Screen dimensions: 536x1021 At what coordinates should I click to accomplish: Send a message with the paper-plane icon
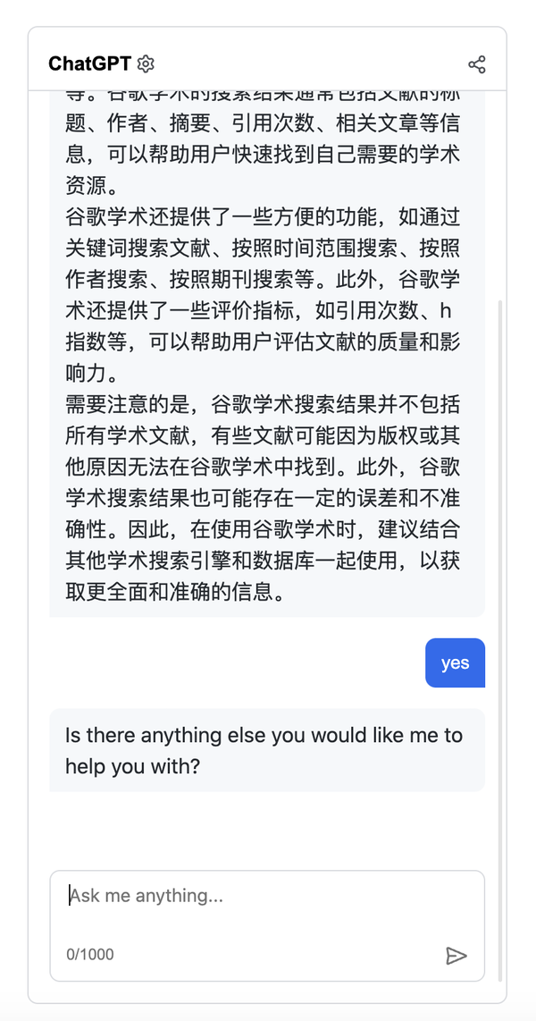[457, 956]
